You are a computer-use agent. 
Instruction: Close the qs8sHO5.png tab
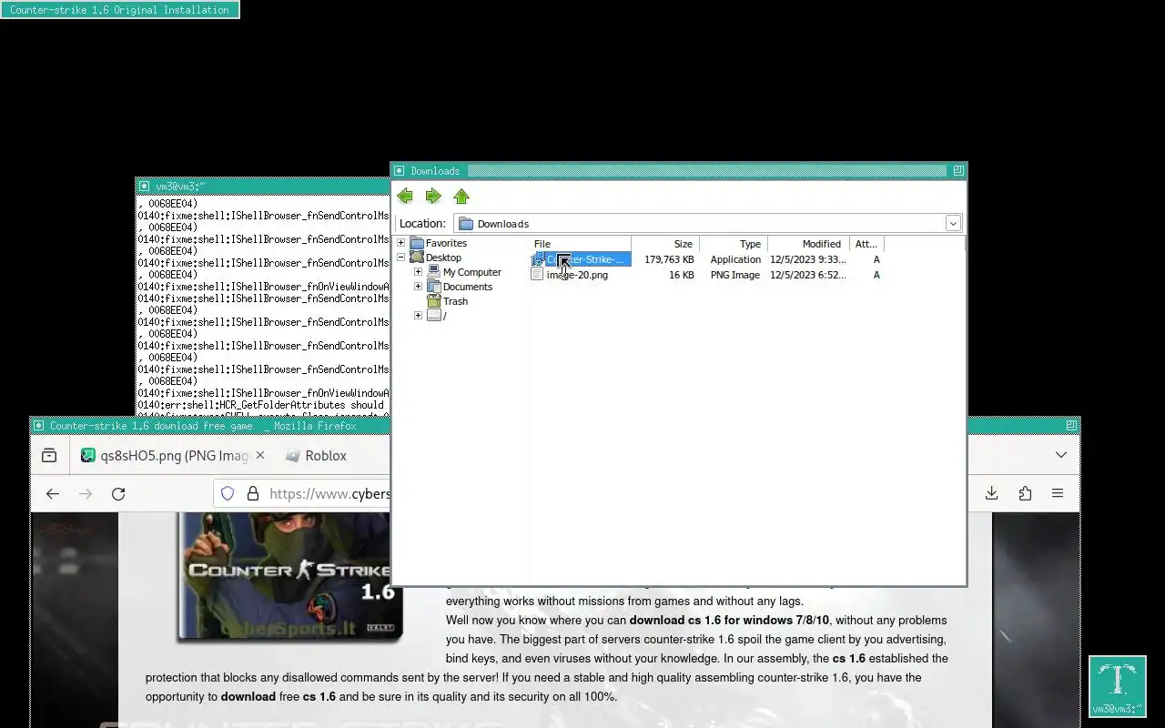click(260, 455)
